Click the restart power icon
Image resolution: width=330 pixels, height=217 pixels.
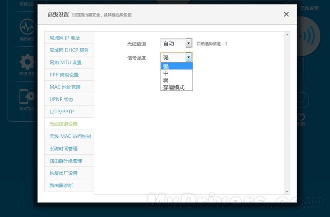(302, 116)
